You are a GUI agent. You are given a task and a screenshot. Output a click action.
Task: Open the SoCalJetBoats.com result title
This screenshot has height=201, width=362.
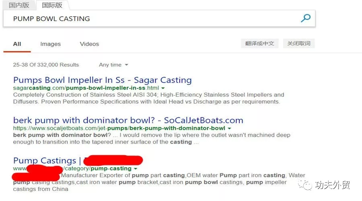coord(128,120)
